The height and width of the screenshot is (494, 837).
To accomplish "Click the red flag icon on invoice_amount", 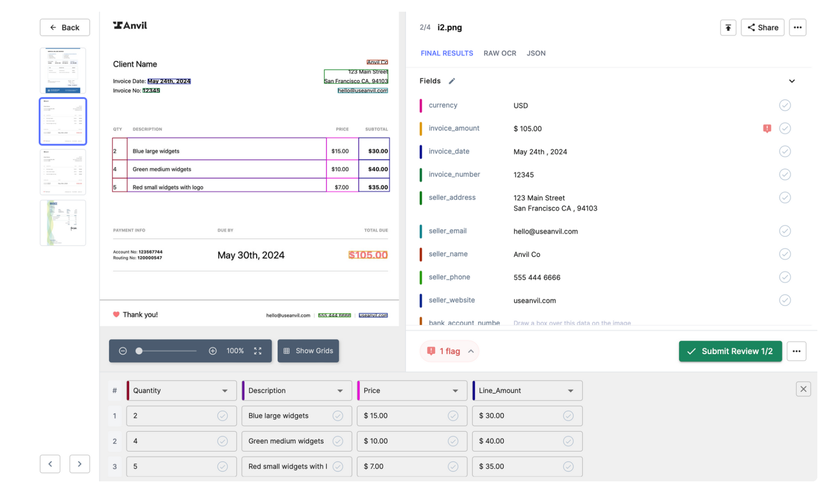I will click(x=767, y=128).
